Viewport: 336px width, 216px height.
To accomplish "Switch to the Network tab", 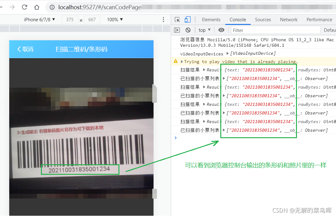I will click(x=289, y=20).
